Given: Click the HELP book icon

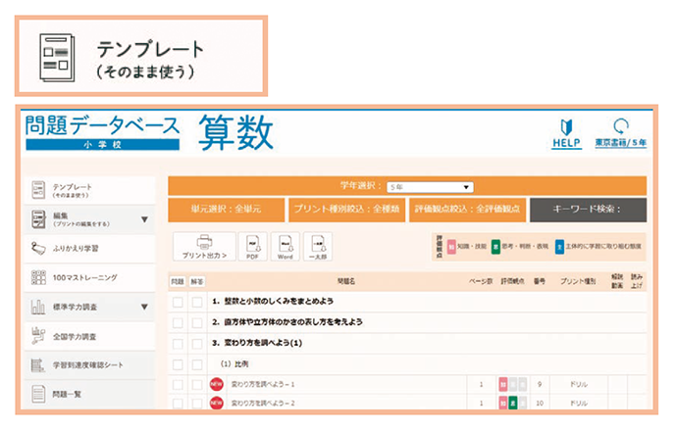Looking at the screenshot, I should pyautogui.click(x=564, y=128).
